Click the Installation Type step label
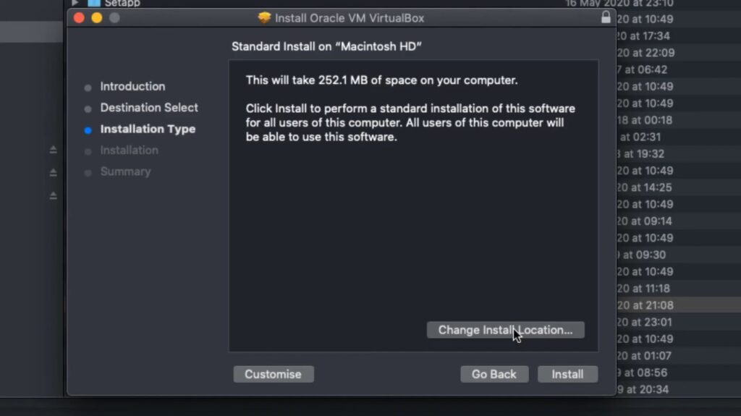 tap(148, 129)
